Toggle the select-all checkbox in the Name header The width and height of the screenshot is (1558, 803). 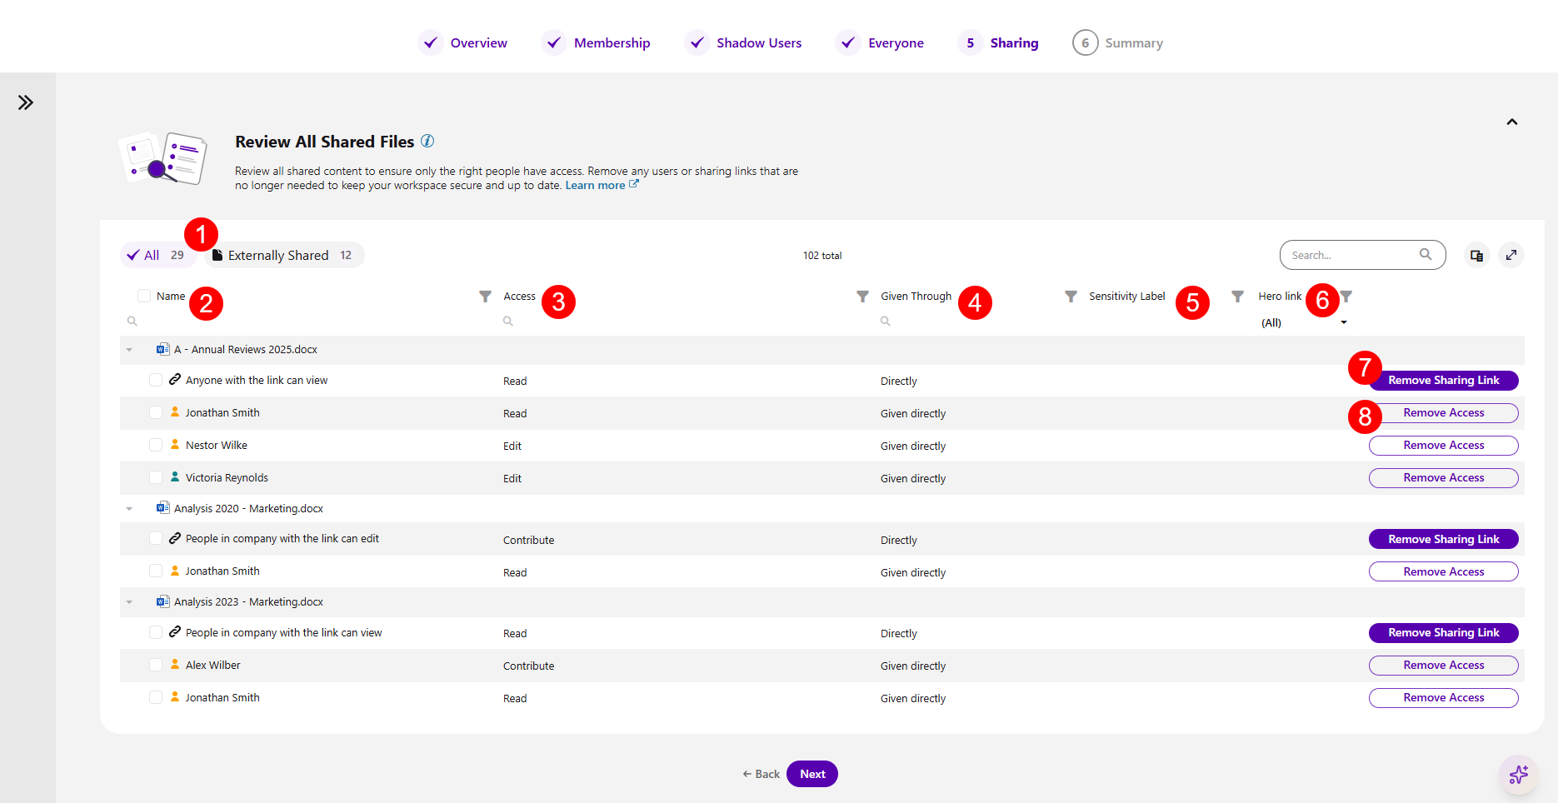pyautogui.click(x=144, y=296)
